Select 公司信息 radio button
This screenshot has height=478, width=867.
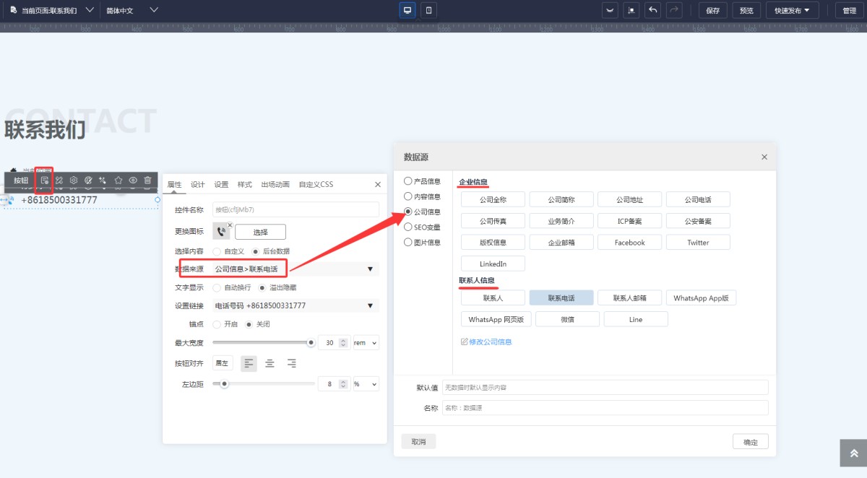tap(408, 212)
